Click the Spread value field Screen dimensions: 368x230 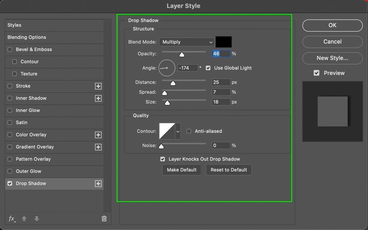coord(221,92)
